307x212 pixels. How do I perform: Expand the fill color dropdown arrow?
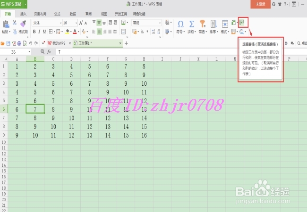(71, 32)
